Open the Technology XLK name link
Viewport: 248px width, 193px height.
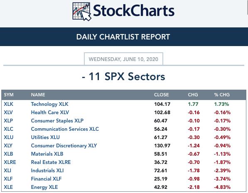point(50,104)
